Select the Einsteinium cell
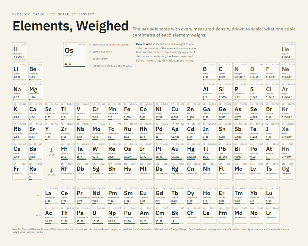308x246 pixels. (209, 215)
